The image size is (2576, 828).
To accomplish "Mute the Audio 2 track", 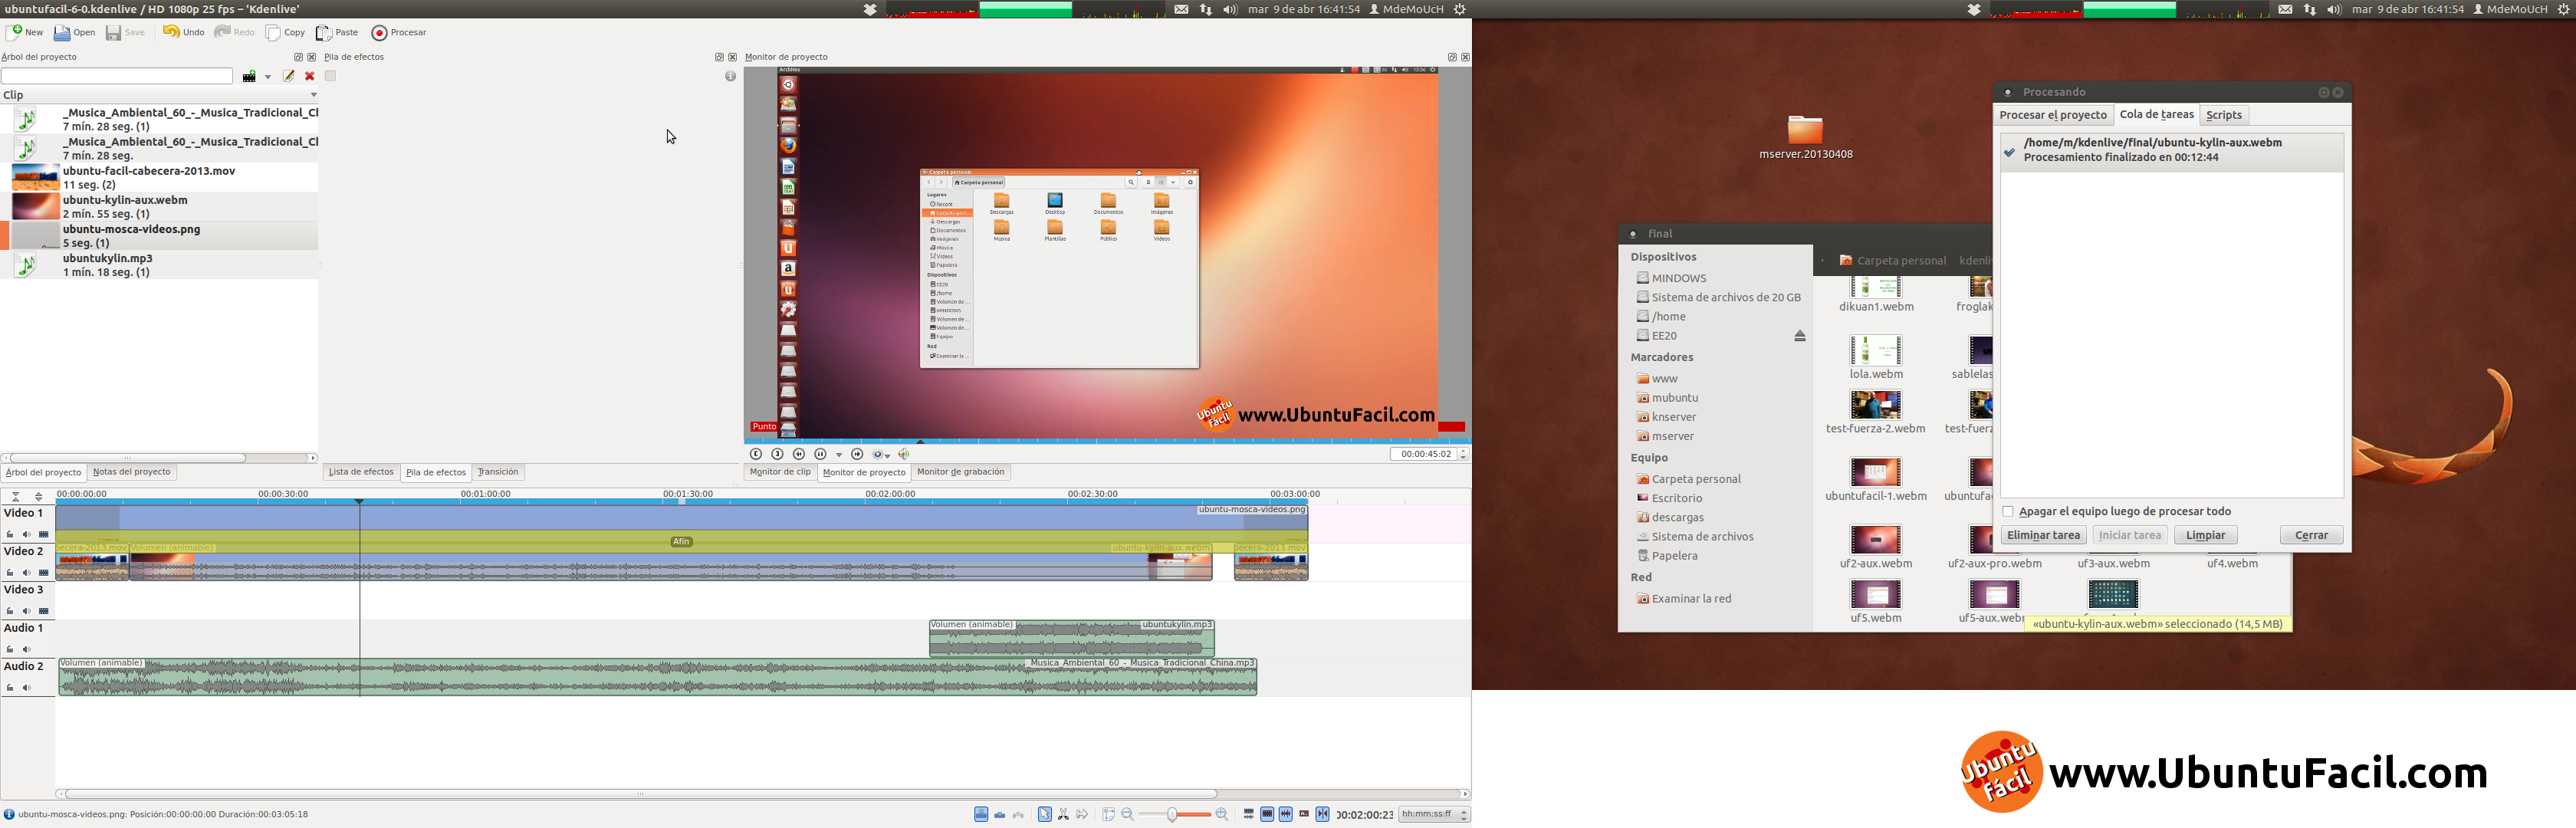I will point(27,688).
